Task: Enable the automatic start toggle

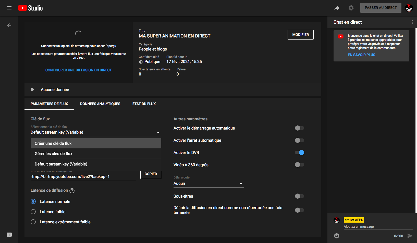Action: 299,128
